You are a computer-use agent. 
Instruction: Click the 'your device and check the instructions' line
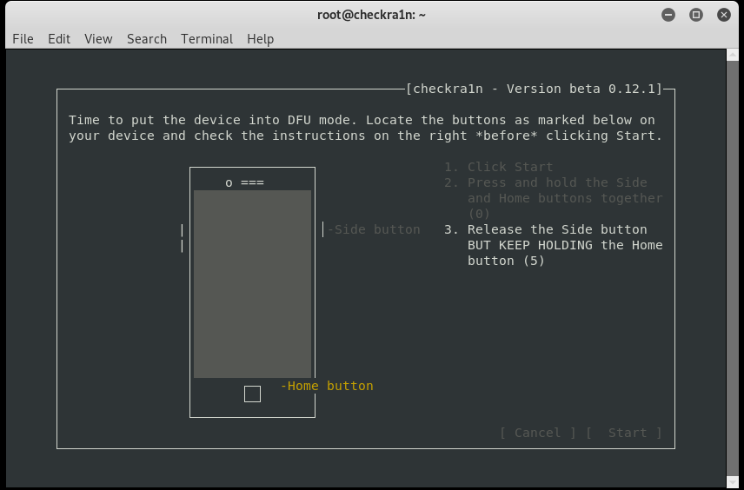tap(365, 136)
